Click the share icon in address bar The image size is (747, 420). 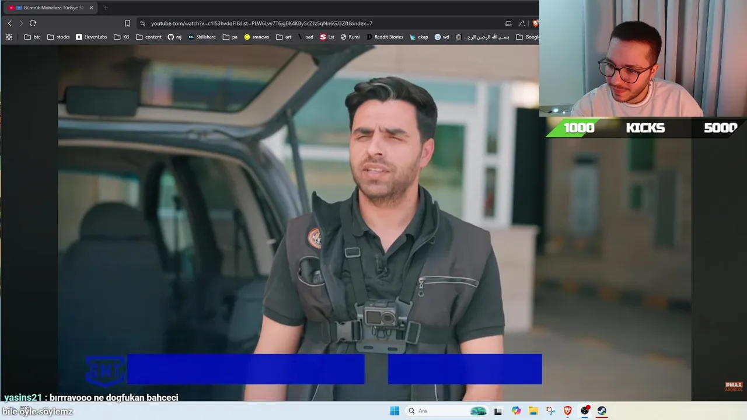pyautogui.click(x=522, y=23)
